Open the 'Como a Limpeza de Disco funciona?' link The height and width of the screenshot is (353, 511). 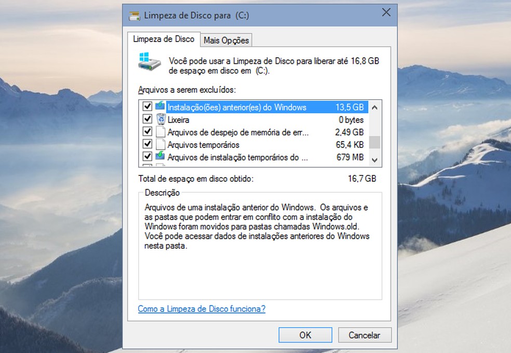click(x=201, y=308)
